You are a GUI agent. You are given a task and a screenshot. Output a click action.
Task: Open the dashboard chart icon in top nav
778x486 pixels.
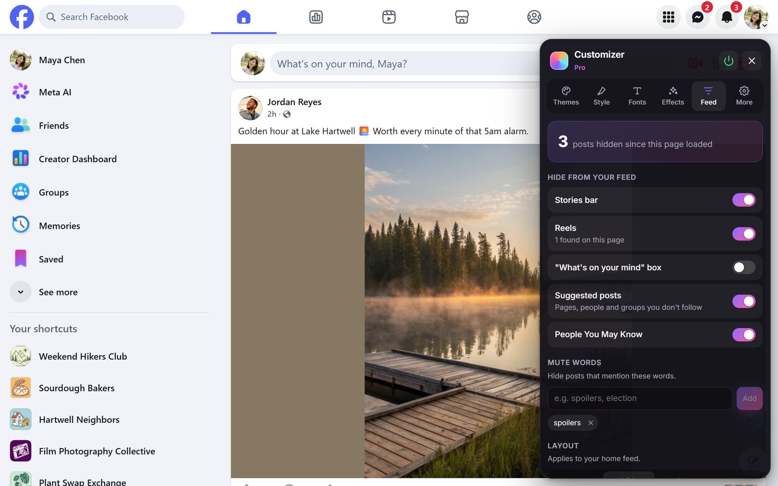(316, 17)
